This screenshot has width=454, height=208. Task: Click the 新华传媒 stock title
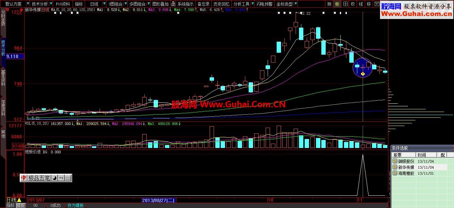pos(33,10)
